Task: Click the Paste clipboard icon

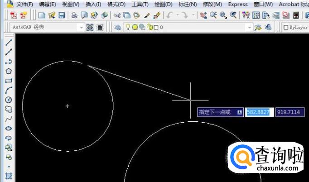Action: 137,15
